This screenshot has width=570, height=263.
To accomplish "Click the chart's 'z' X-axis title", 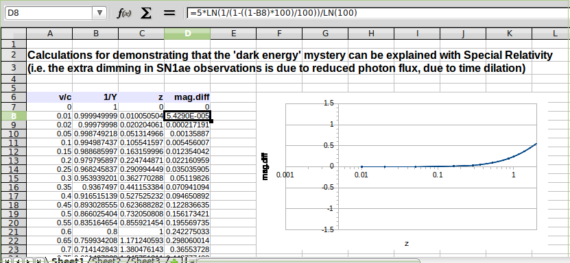I will point(407,243).
